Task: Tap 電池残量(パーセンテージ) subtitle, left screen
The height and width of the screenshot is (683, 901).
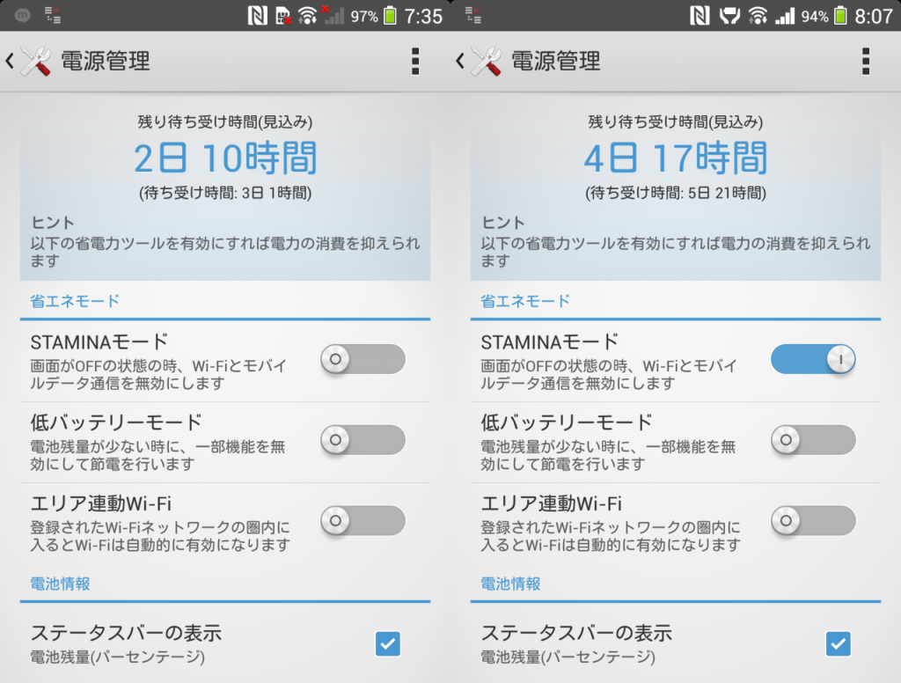Action: (117, 657)
